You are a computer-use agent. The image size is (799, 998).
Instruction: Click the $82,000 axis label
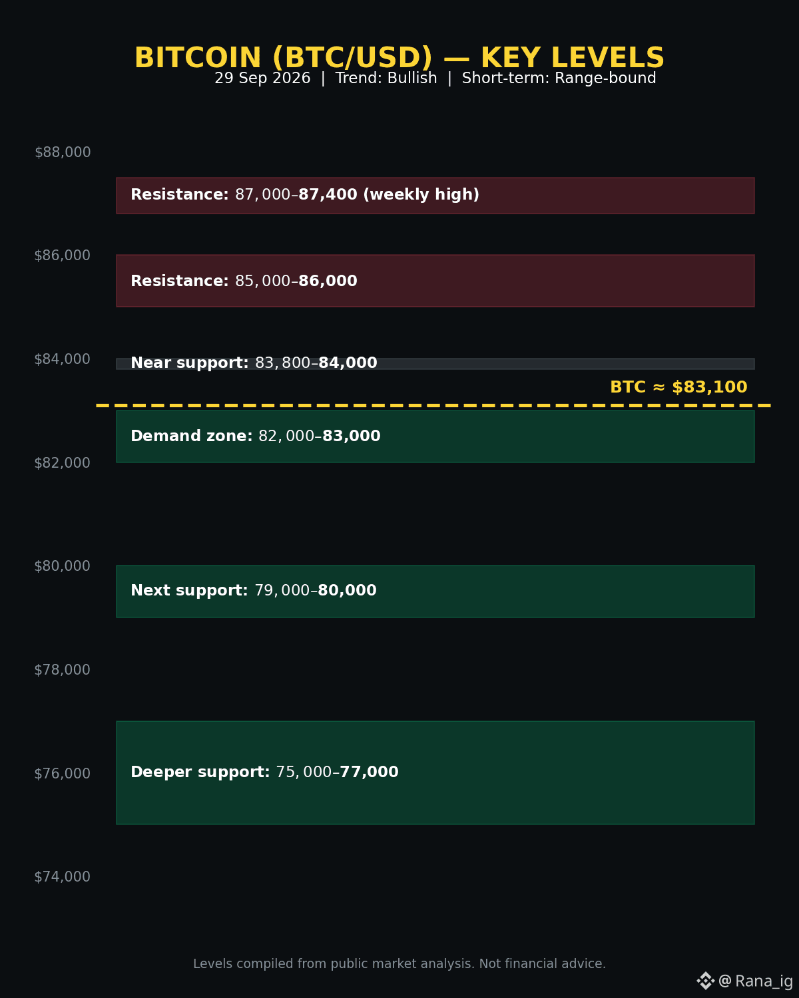click(x=63, y=462)
